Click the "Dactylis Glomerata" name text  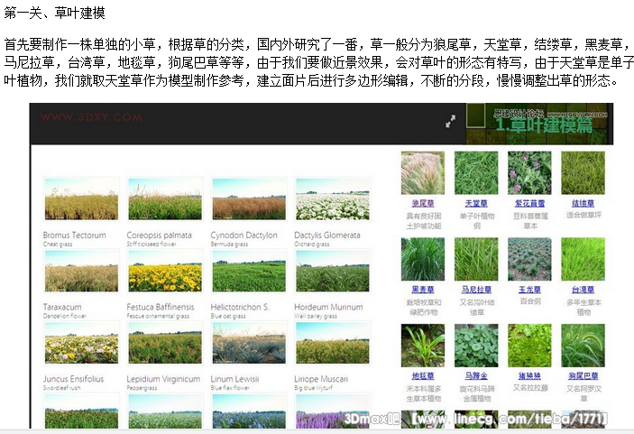click(x=326, y=235)
